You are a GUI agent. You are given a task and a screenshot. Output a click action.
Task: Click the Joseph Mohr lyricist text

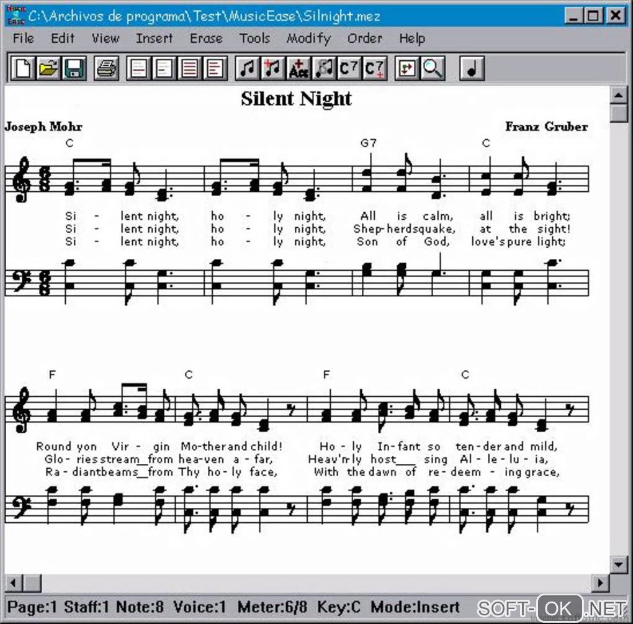pos(43,127)
